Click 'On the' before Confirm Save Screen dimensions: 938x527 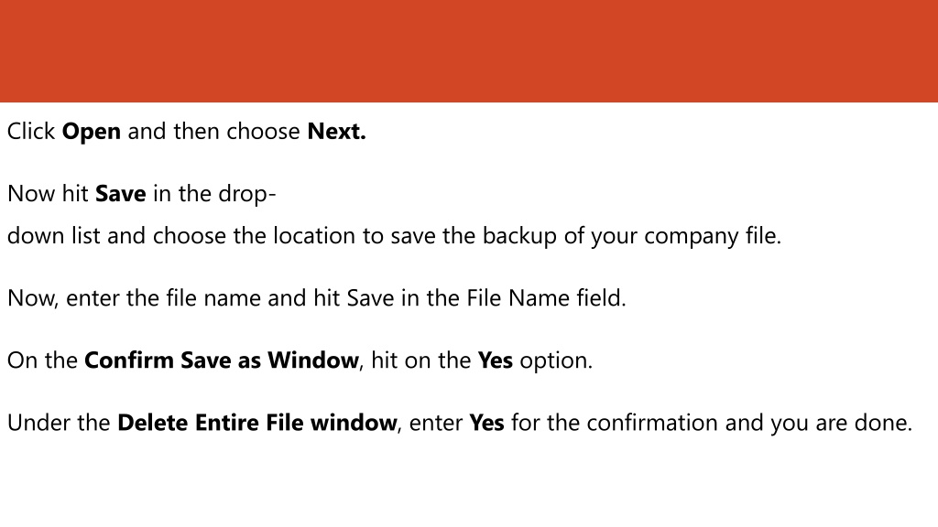click(x=42, y=360)
